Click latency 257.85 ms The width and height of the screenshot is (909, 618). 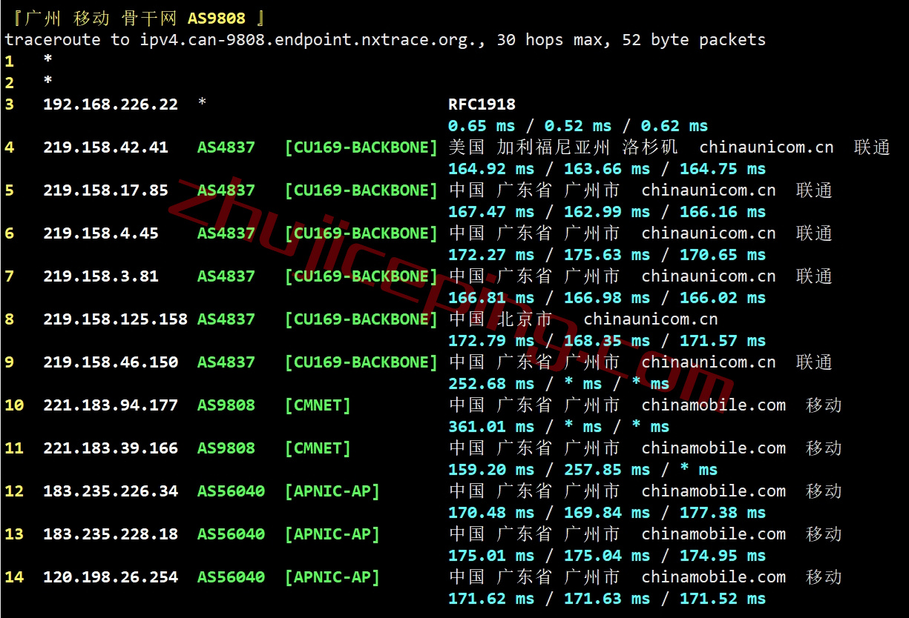(607, 470)
